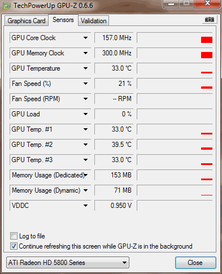This screenshot has width=222, height=274.
Task: Select the ATI Radeon HD 5800 Series combo box
Action: [68, 263]
